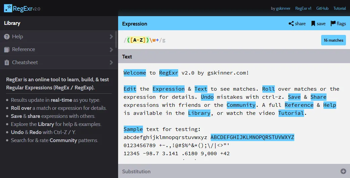Click the highlighted match 'Expression' in text
The image size is (350, 178).
click(168, 89)
